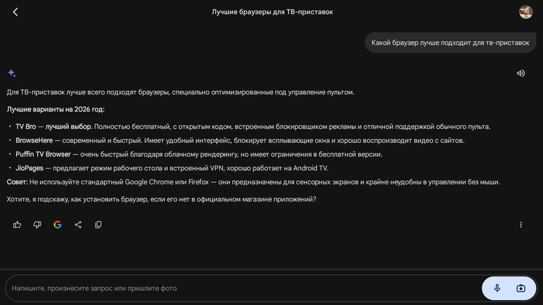The width and height of the screenshot is (543, 305).
Task: Click the Gemini sparkle icon above the response
Action: pyautogui.click(x=12, y=73)
